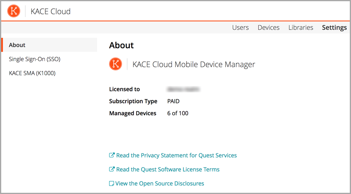The image size is (351, 194).
Task: Click the About page heading
Action: [x=121, y=45]
